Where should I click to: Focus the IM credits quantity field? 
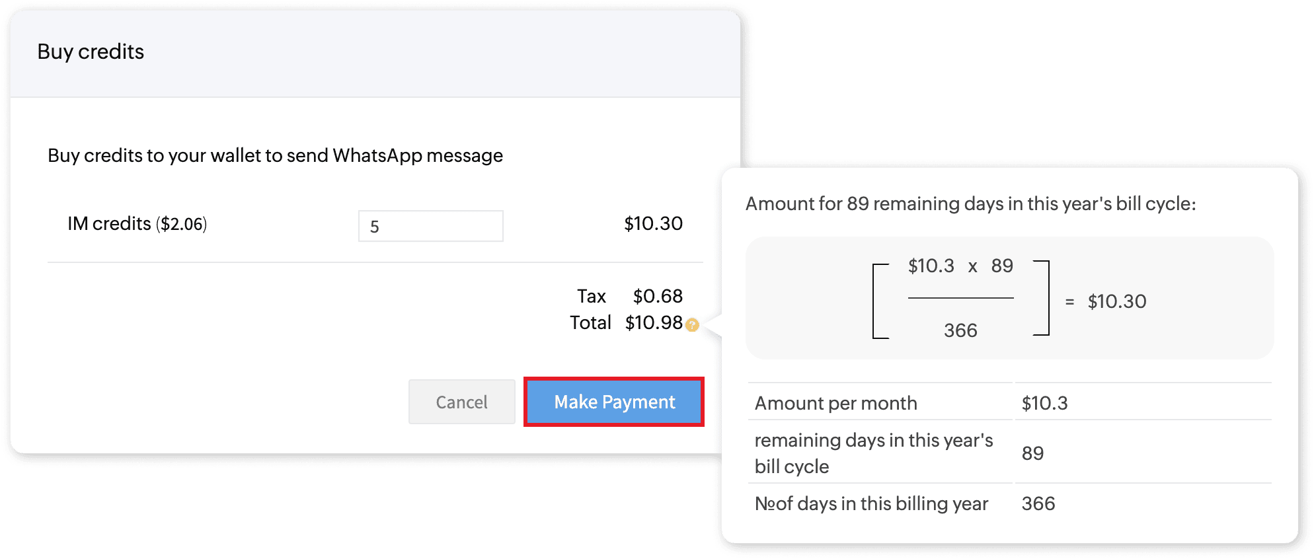point(430,226)
